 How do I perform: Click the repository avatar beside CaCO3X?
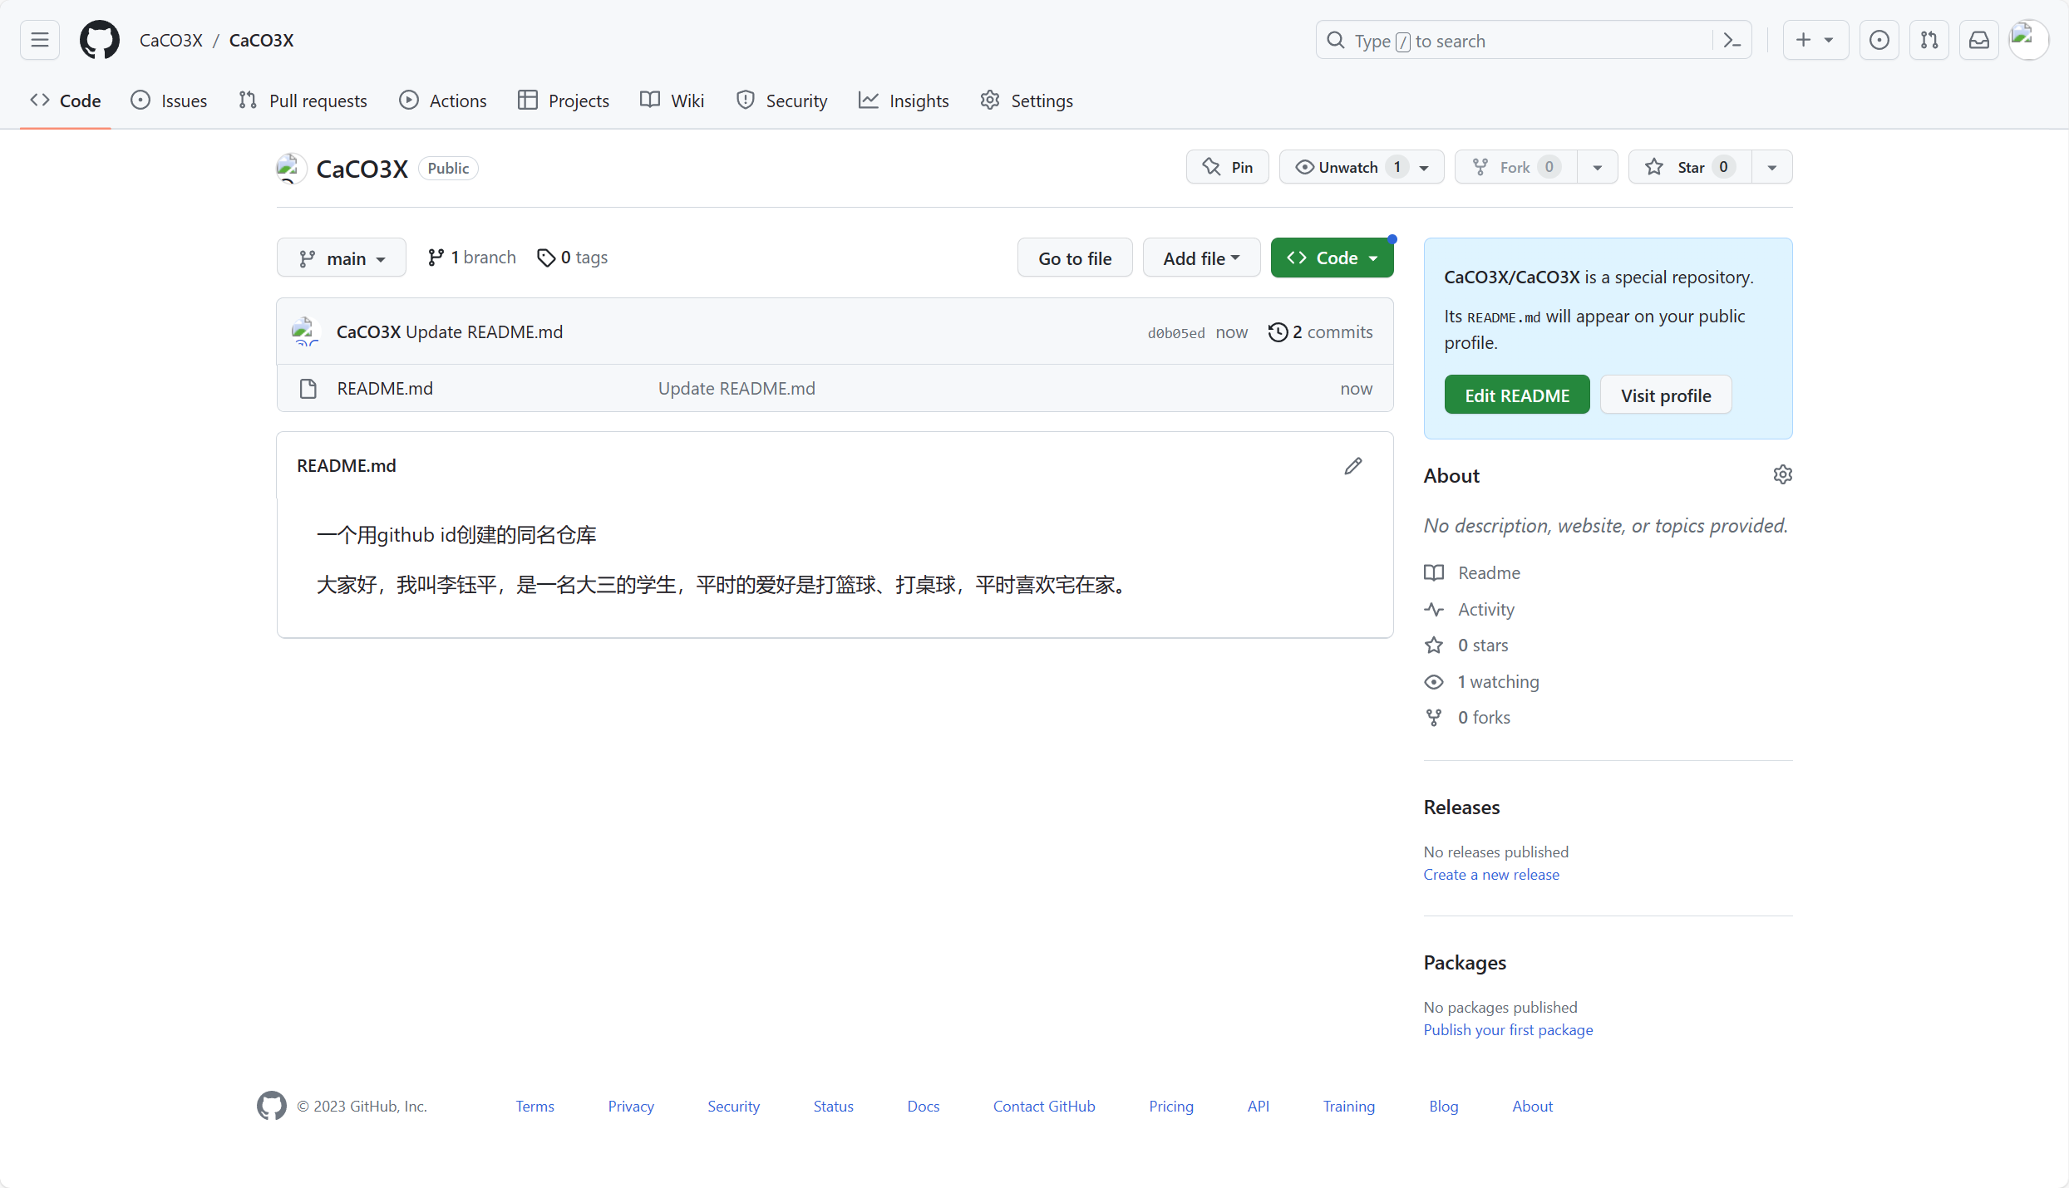coord(289,168)
